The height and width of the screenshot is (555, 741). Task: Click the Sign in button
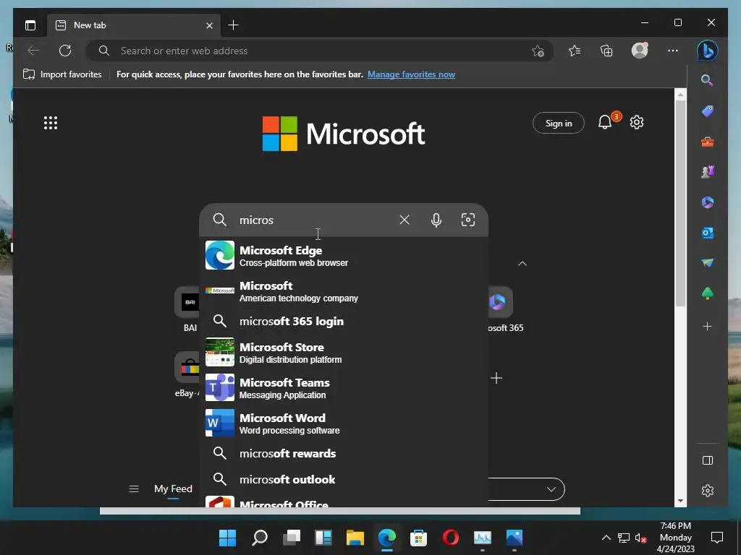pyautogui.click(x=559, y=123)
